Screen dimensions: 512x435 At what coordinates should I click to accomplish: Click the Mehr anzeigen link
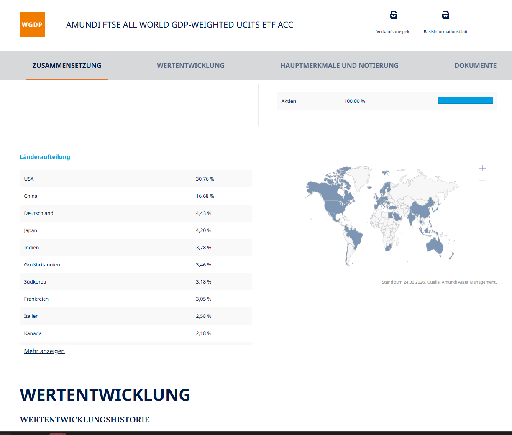(44, 351)
